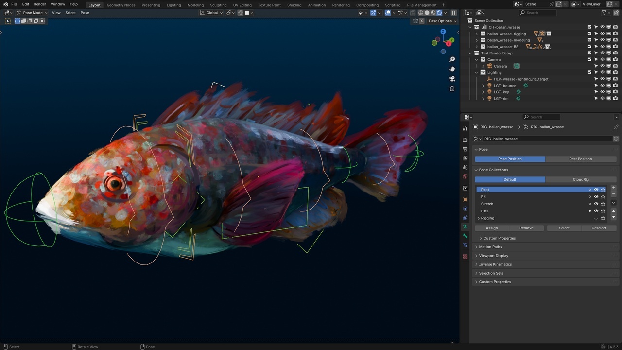
Task: Switch viewport shading to Solid mode
Action: coord(426,13)
